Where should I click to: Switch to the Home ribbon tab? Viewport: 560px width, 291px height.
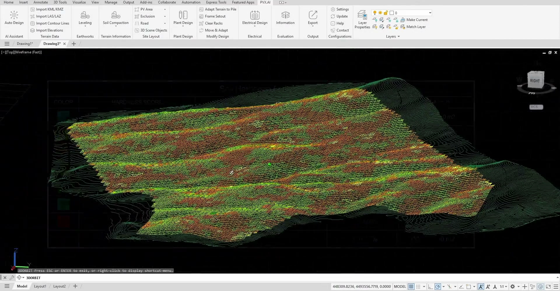pos(8,2)
